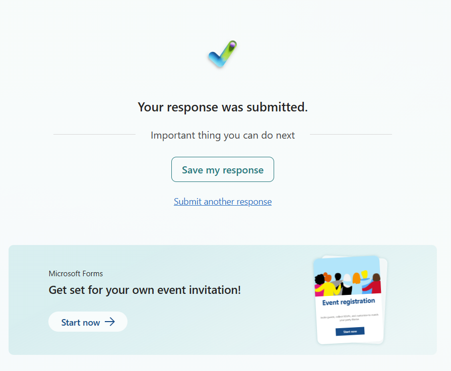Click the Save my response button
Image resolution: width=451 pixels, height=371 pixels.
tap(223, 169)
